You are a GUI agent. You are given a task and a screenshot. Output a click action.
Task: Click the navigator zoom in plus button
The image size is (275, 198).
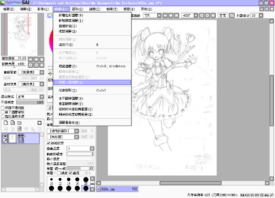(36, 60)
